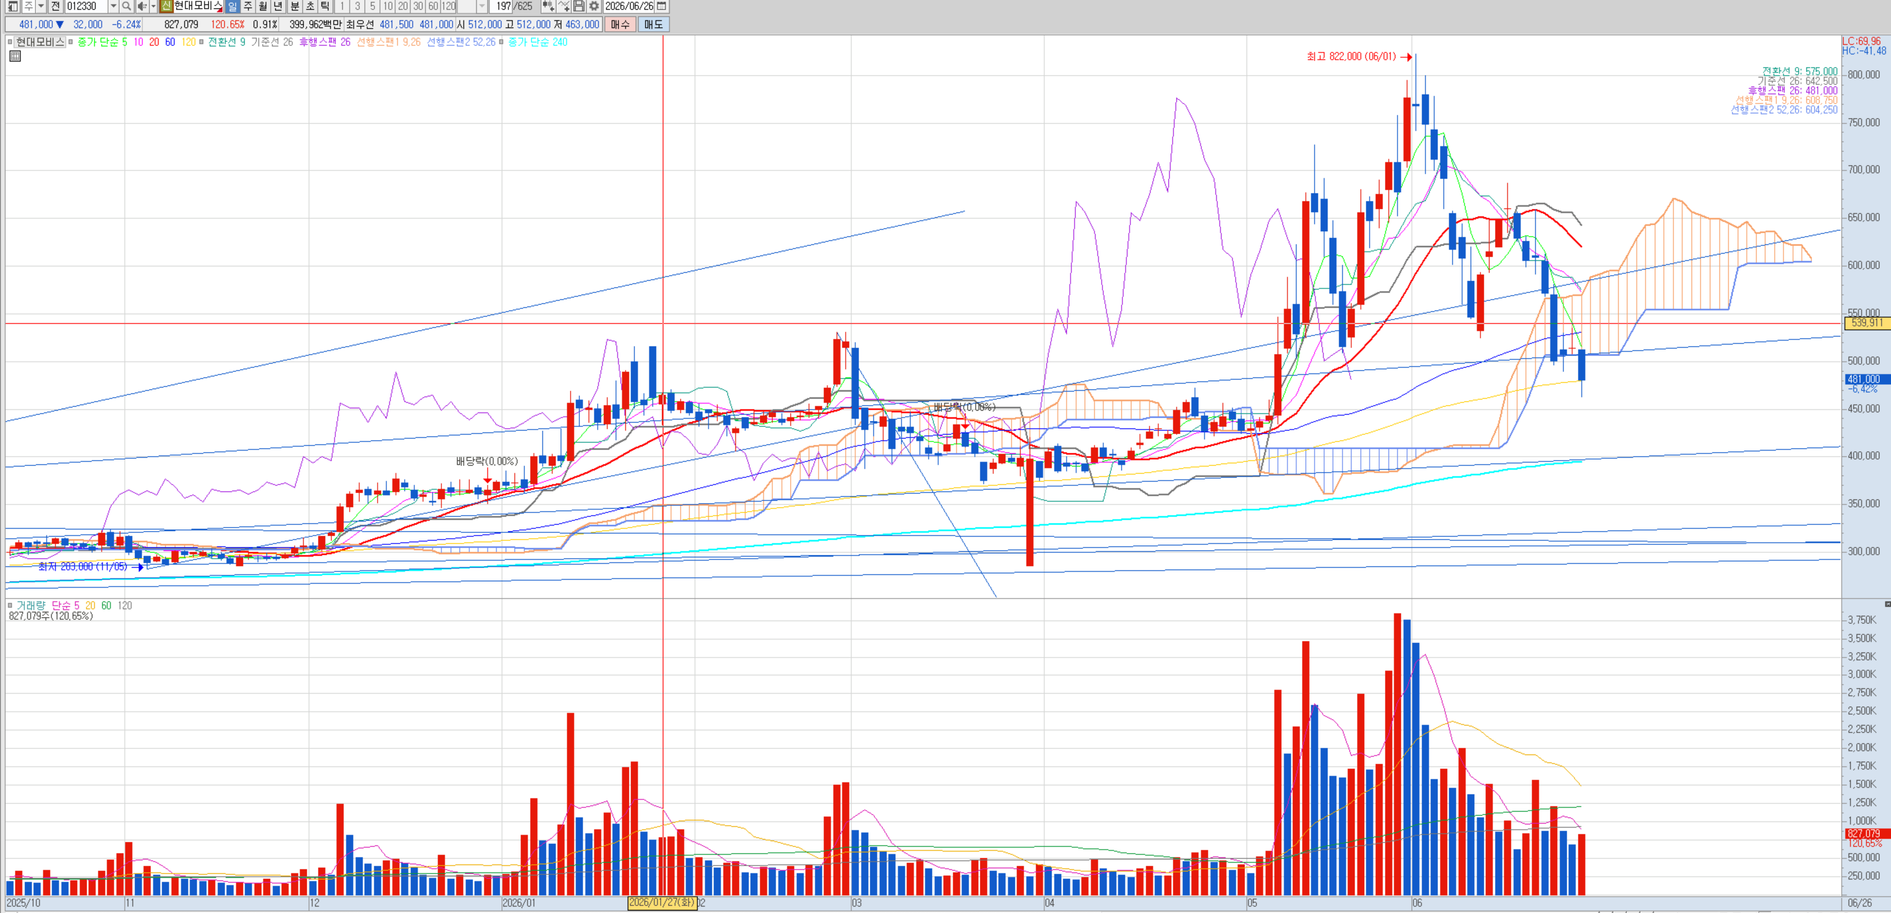The image size is (1891, 913).
Task: Select interval 30 button
Action: (418, 6)
